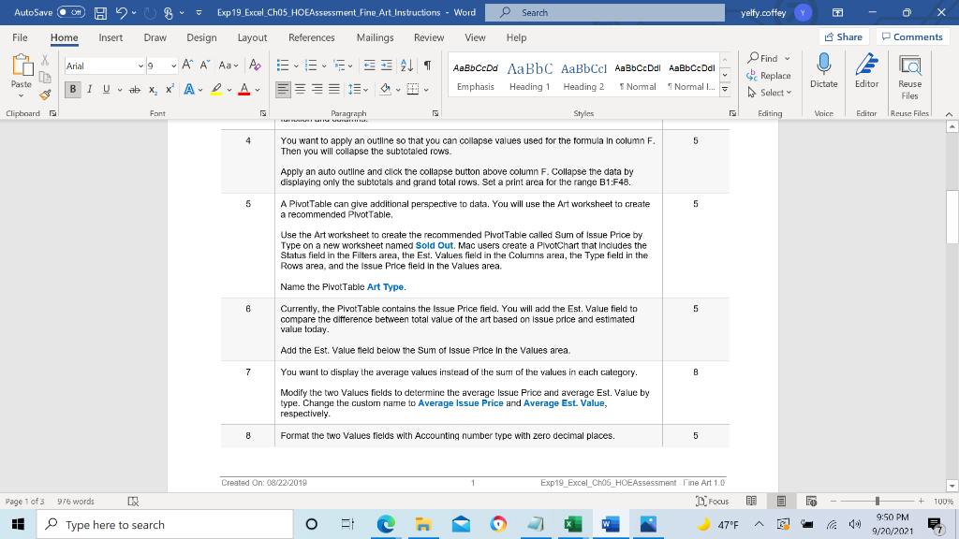
Task: Expand the font color dropdown arrow
Action: click(x=257, y=89)
